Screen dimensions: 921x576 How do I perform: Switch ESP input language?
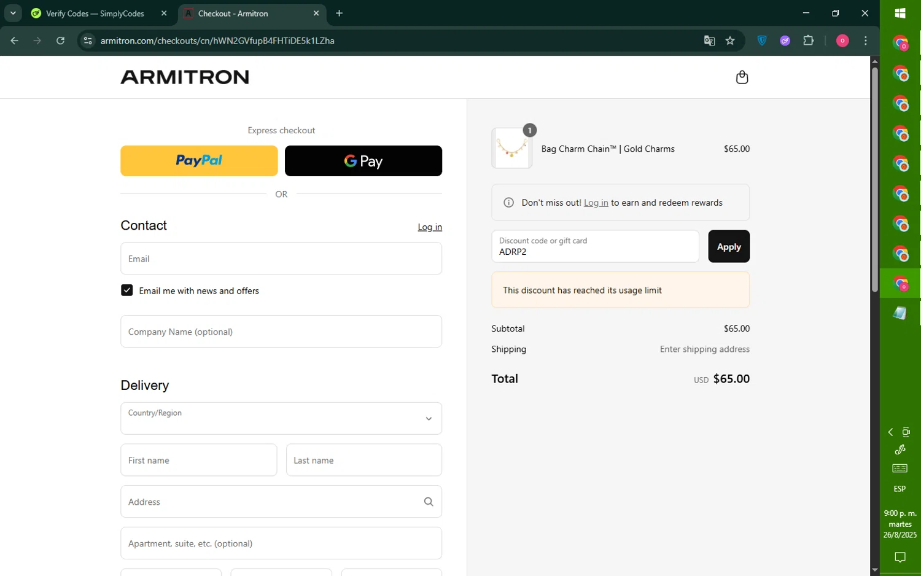900,489
